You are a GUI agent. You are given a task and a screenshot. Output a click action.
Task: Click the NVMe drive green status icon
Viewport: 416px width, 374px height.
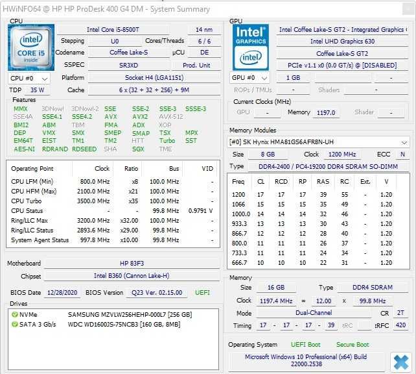[15, 315]
